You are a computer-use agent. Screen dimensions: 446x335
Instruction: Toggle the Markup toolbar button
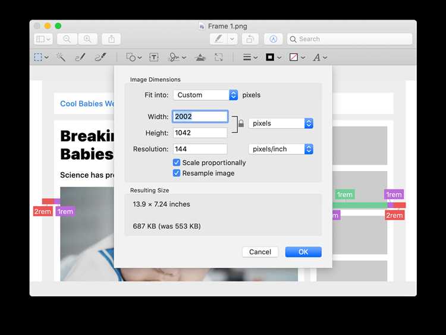coord(273,39)
